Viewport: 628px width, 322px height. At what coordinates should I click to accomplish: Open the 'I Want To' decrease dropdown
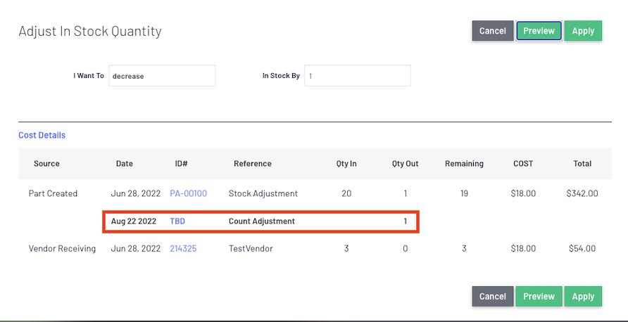point(162,76)
